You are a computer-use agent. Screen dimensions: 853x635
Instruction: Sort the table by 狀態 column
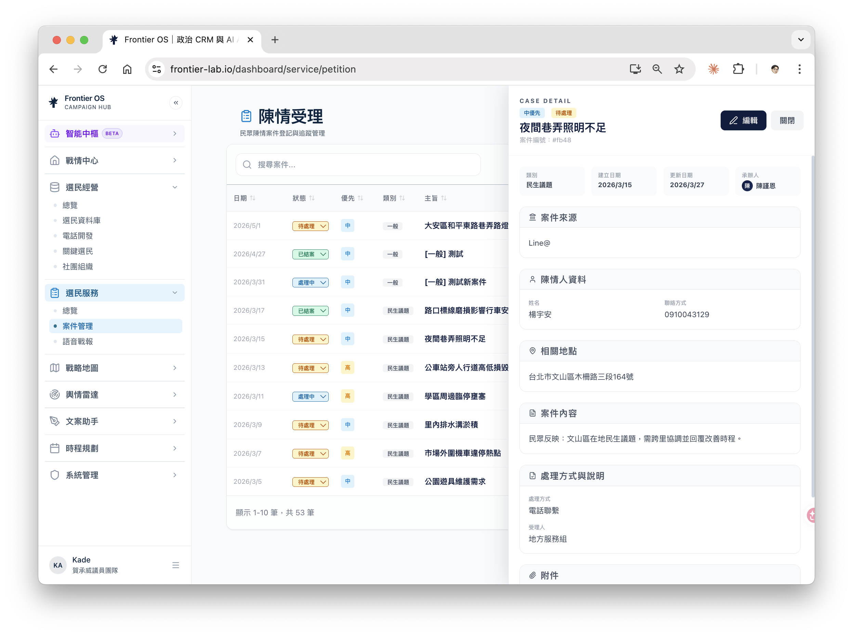pos(303,198)
